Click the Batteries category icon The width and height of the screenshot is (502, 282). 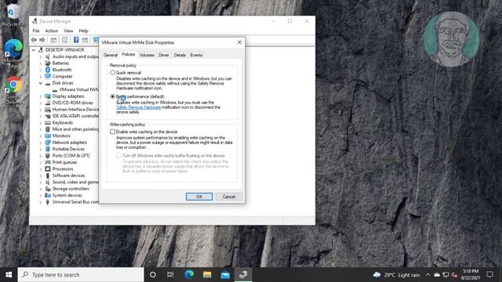[48, 63]
